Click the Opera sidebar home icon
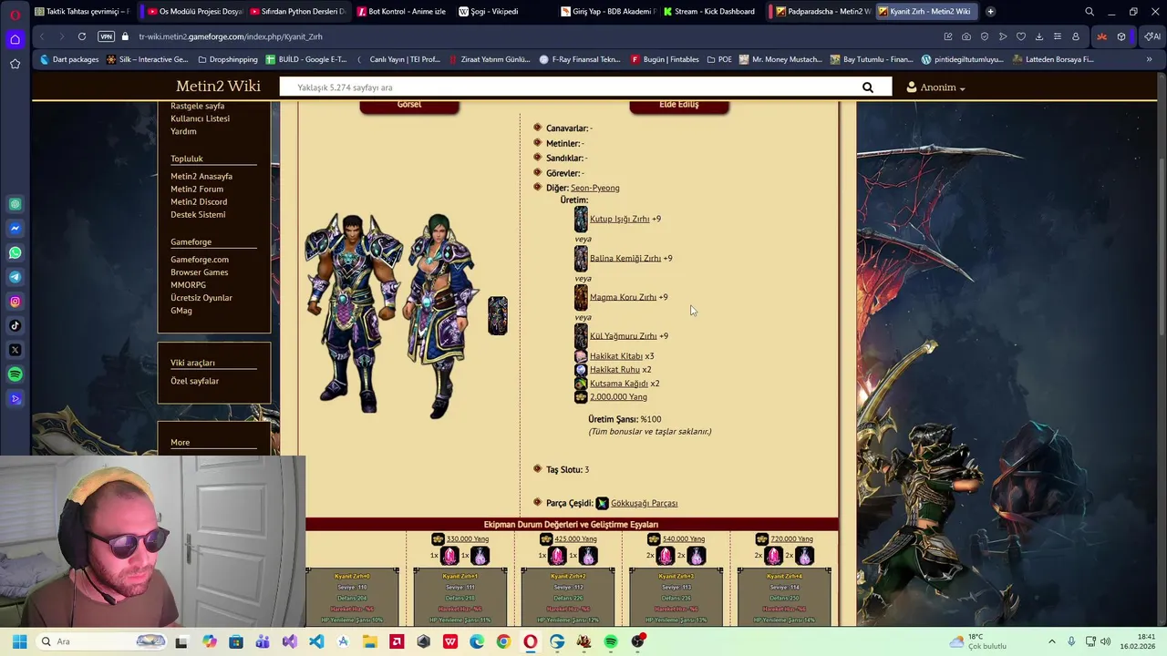This screenshot has height=656, width=1167. 15,39
